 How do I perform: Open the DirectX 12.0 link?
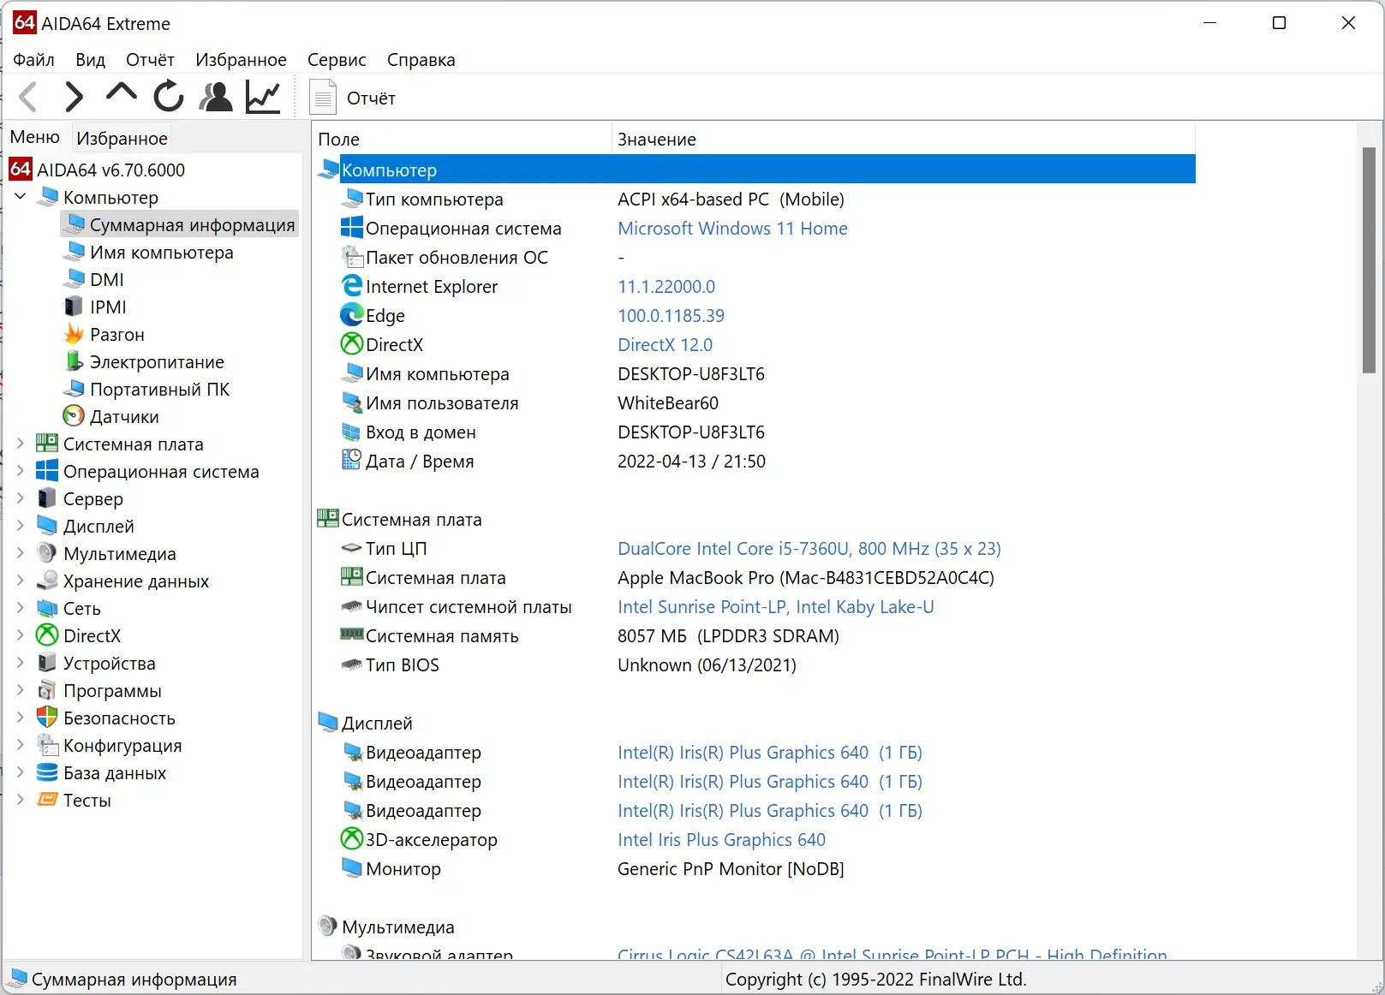tap(665, 345)
